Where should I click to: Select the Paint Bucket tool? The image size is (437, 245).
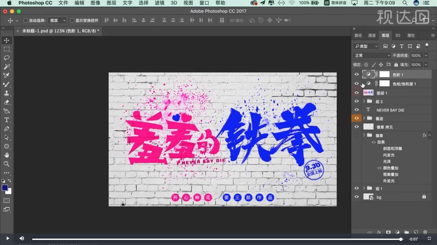click(6, 111)
